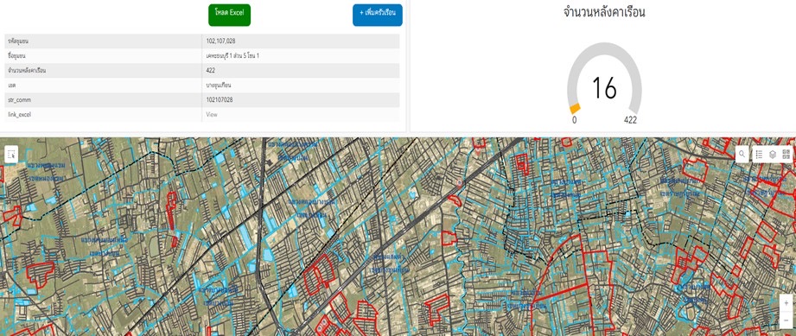Click the gauge minimum label 0
This screenshot has width=796, height=336.
coord(574,120)
